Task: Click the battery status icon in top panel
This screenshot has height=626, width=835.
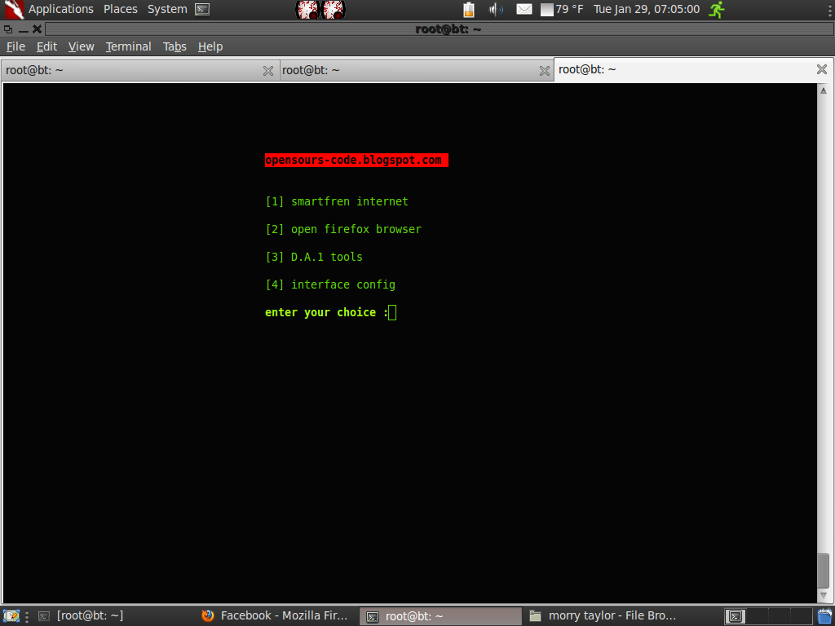Action: (x=469, y=9)
